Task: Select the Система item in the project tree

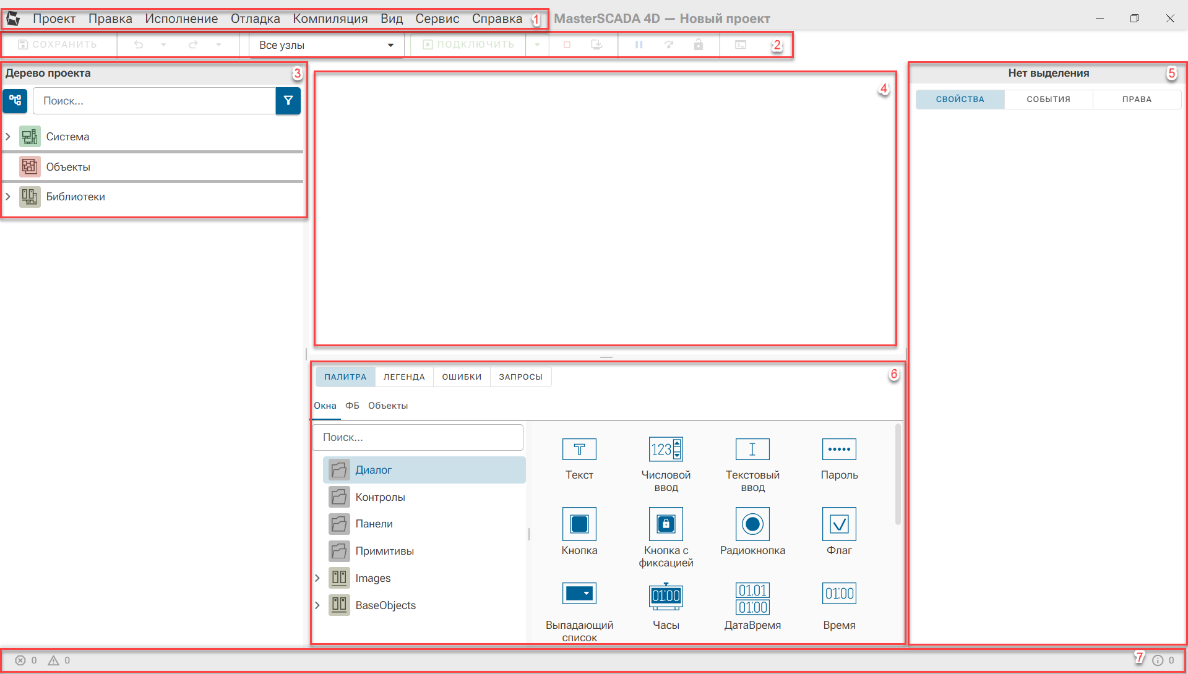Action: [x=67, y=137]
